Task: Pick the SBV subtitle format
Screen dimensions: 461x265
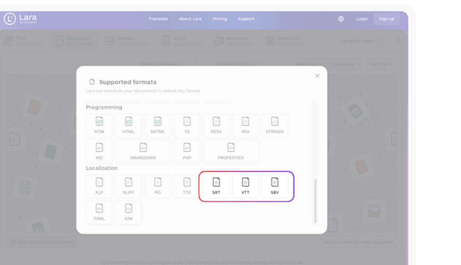Action: pyautogui.click(x=275, y=186)
